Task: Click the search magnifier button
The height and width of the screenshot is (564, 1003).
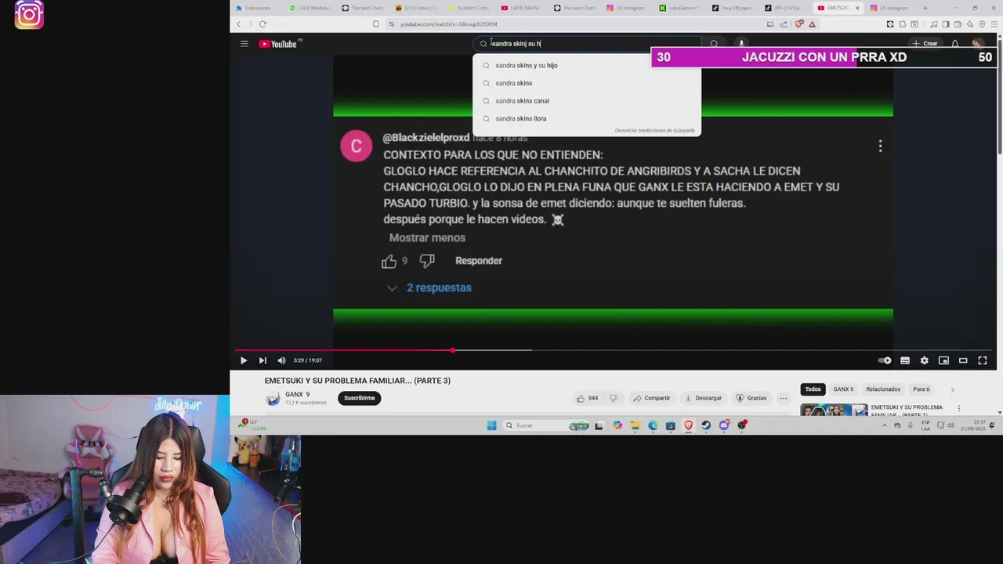Action: coord(714,44)
